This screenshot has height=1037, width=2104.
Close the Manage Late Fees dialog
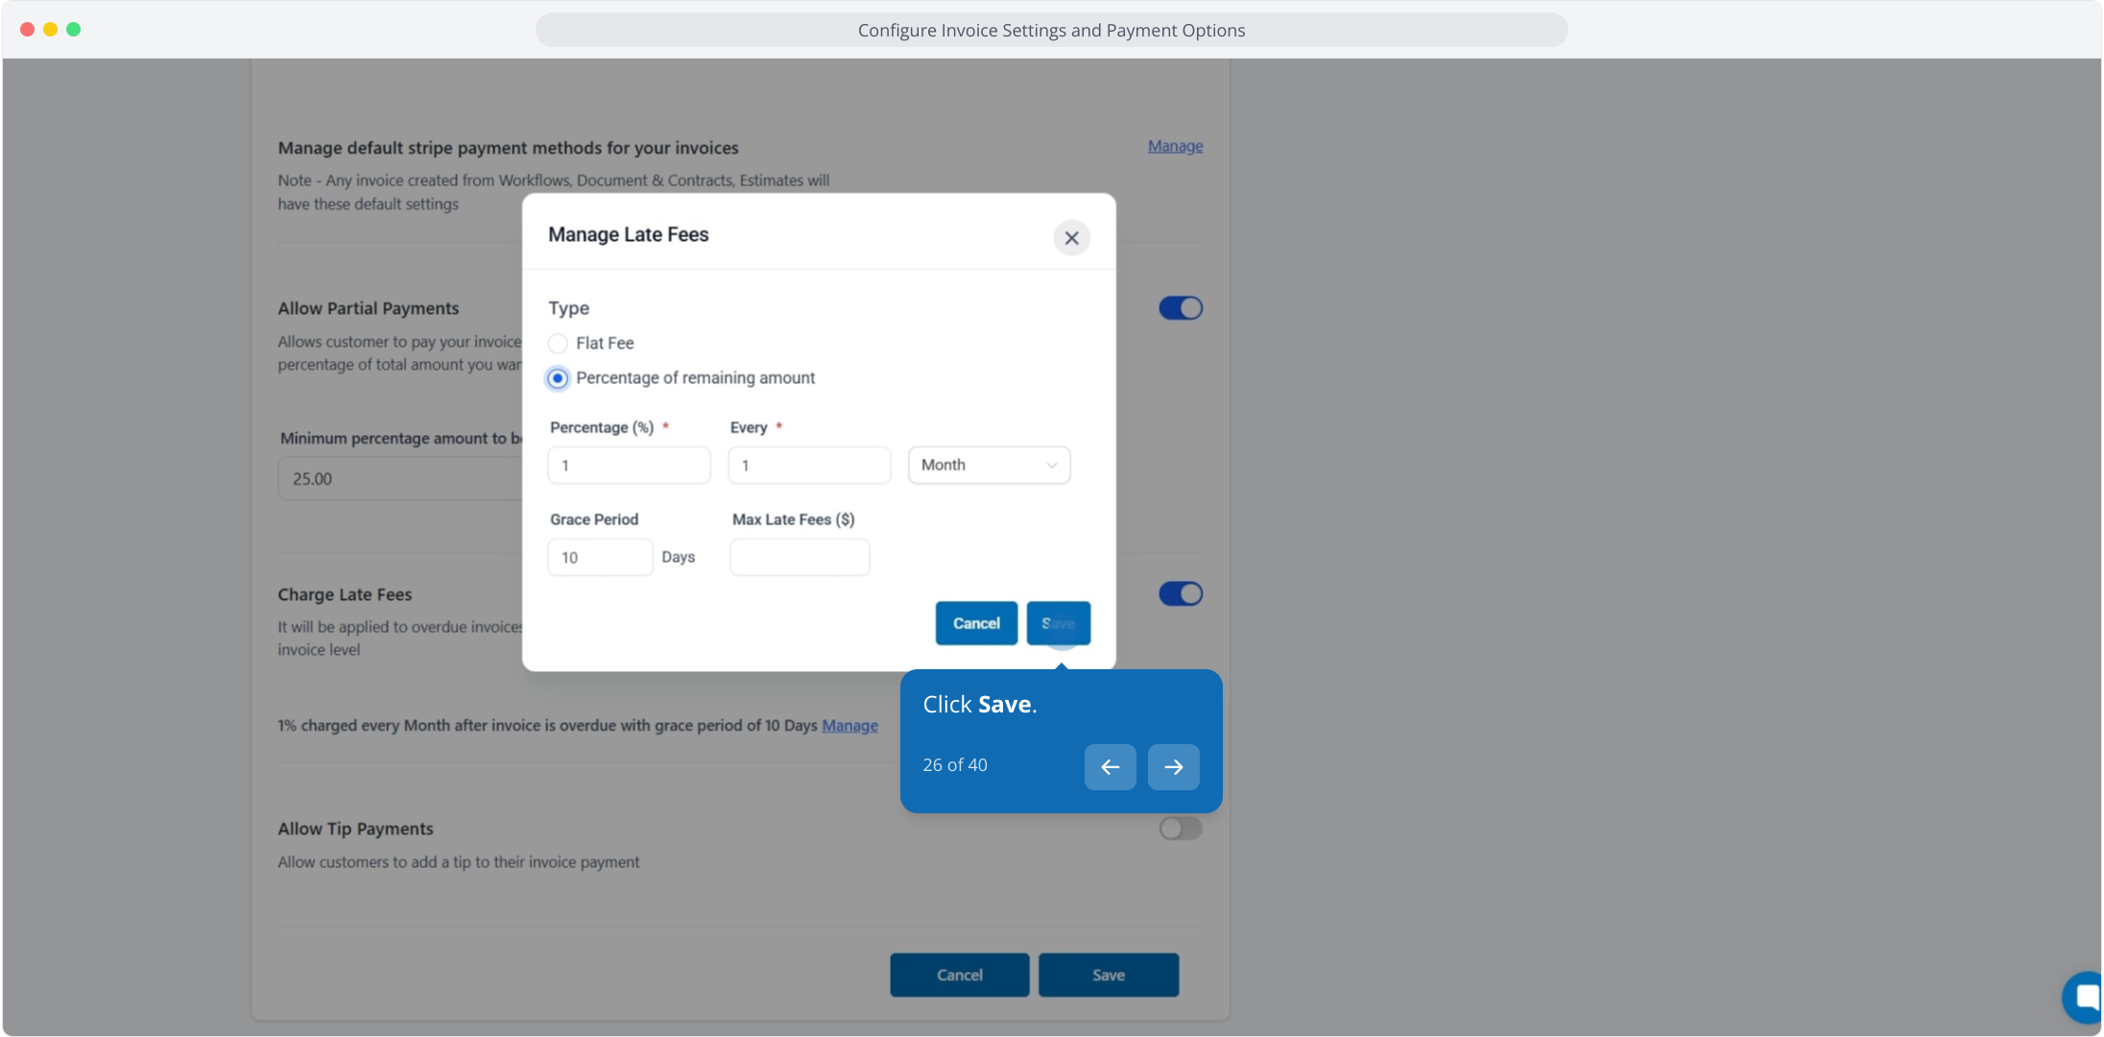(1071, 238)
